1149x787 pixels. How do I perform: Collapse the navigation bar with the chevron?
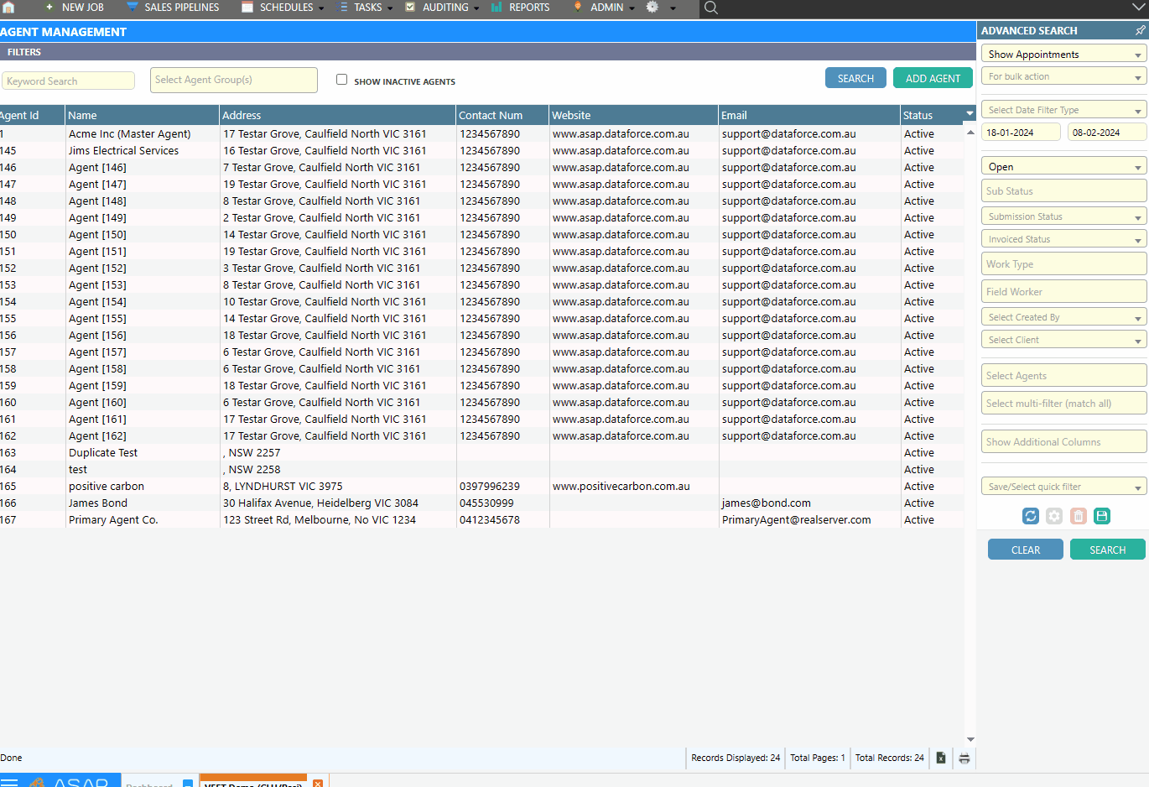(x=1138, y=7)
